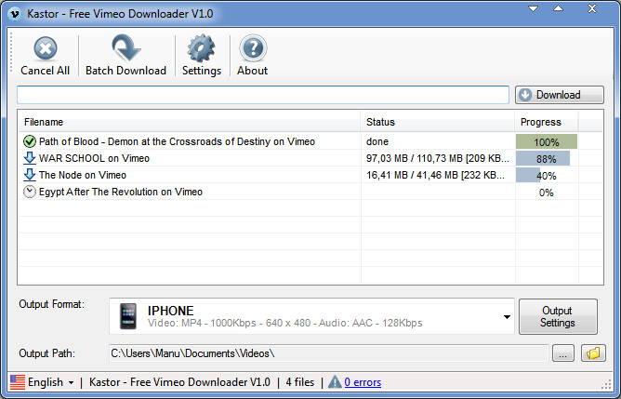Click the warning triangle icon in status bar
This screenshot has height=399, width=621.
[335, 382]
